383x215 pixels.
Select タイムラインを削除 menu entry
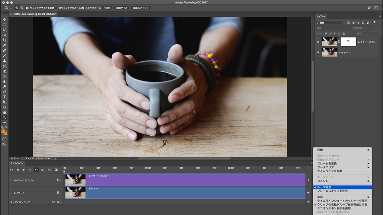(x=330, y=171)
